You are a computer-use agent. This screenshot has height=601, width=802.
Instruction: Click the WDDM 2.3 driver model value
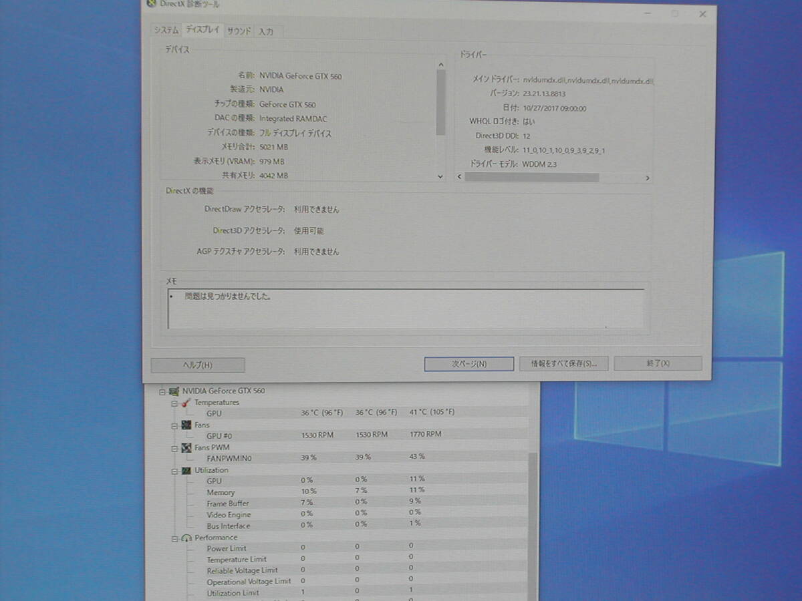click(x=539, y=164)
